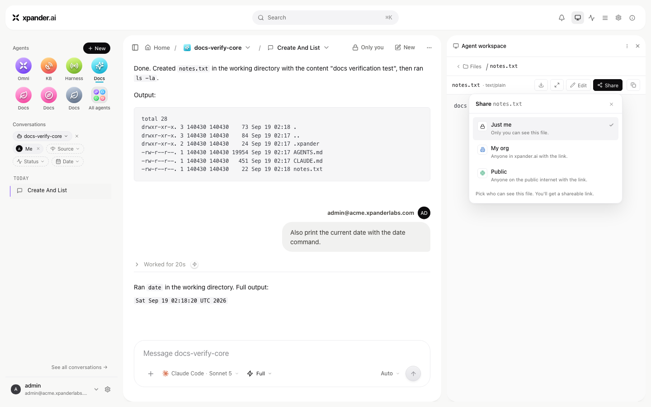
Task: Focus Message docs-verify-core input
Action: 282,354
